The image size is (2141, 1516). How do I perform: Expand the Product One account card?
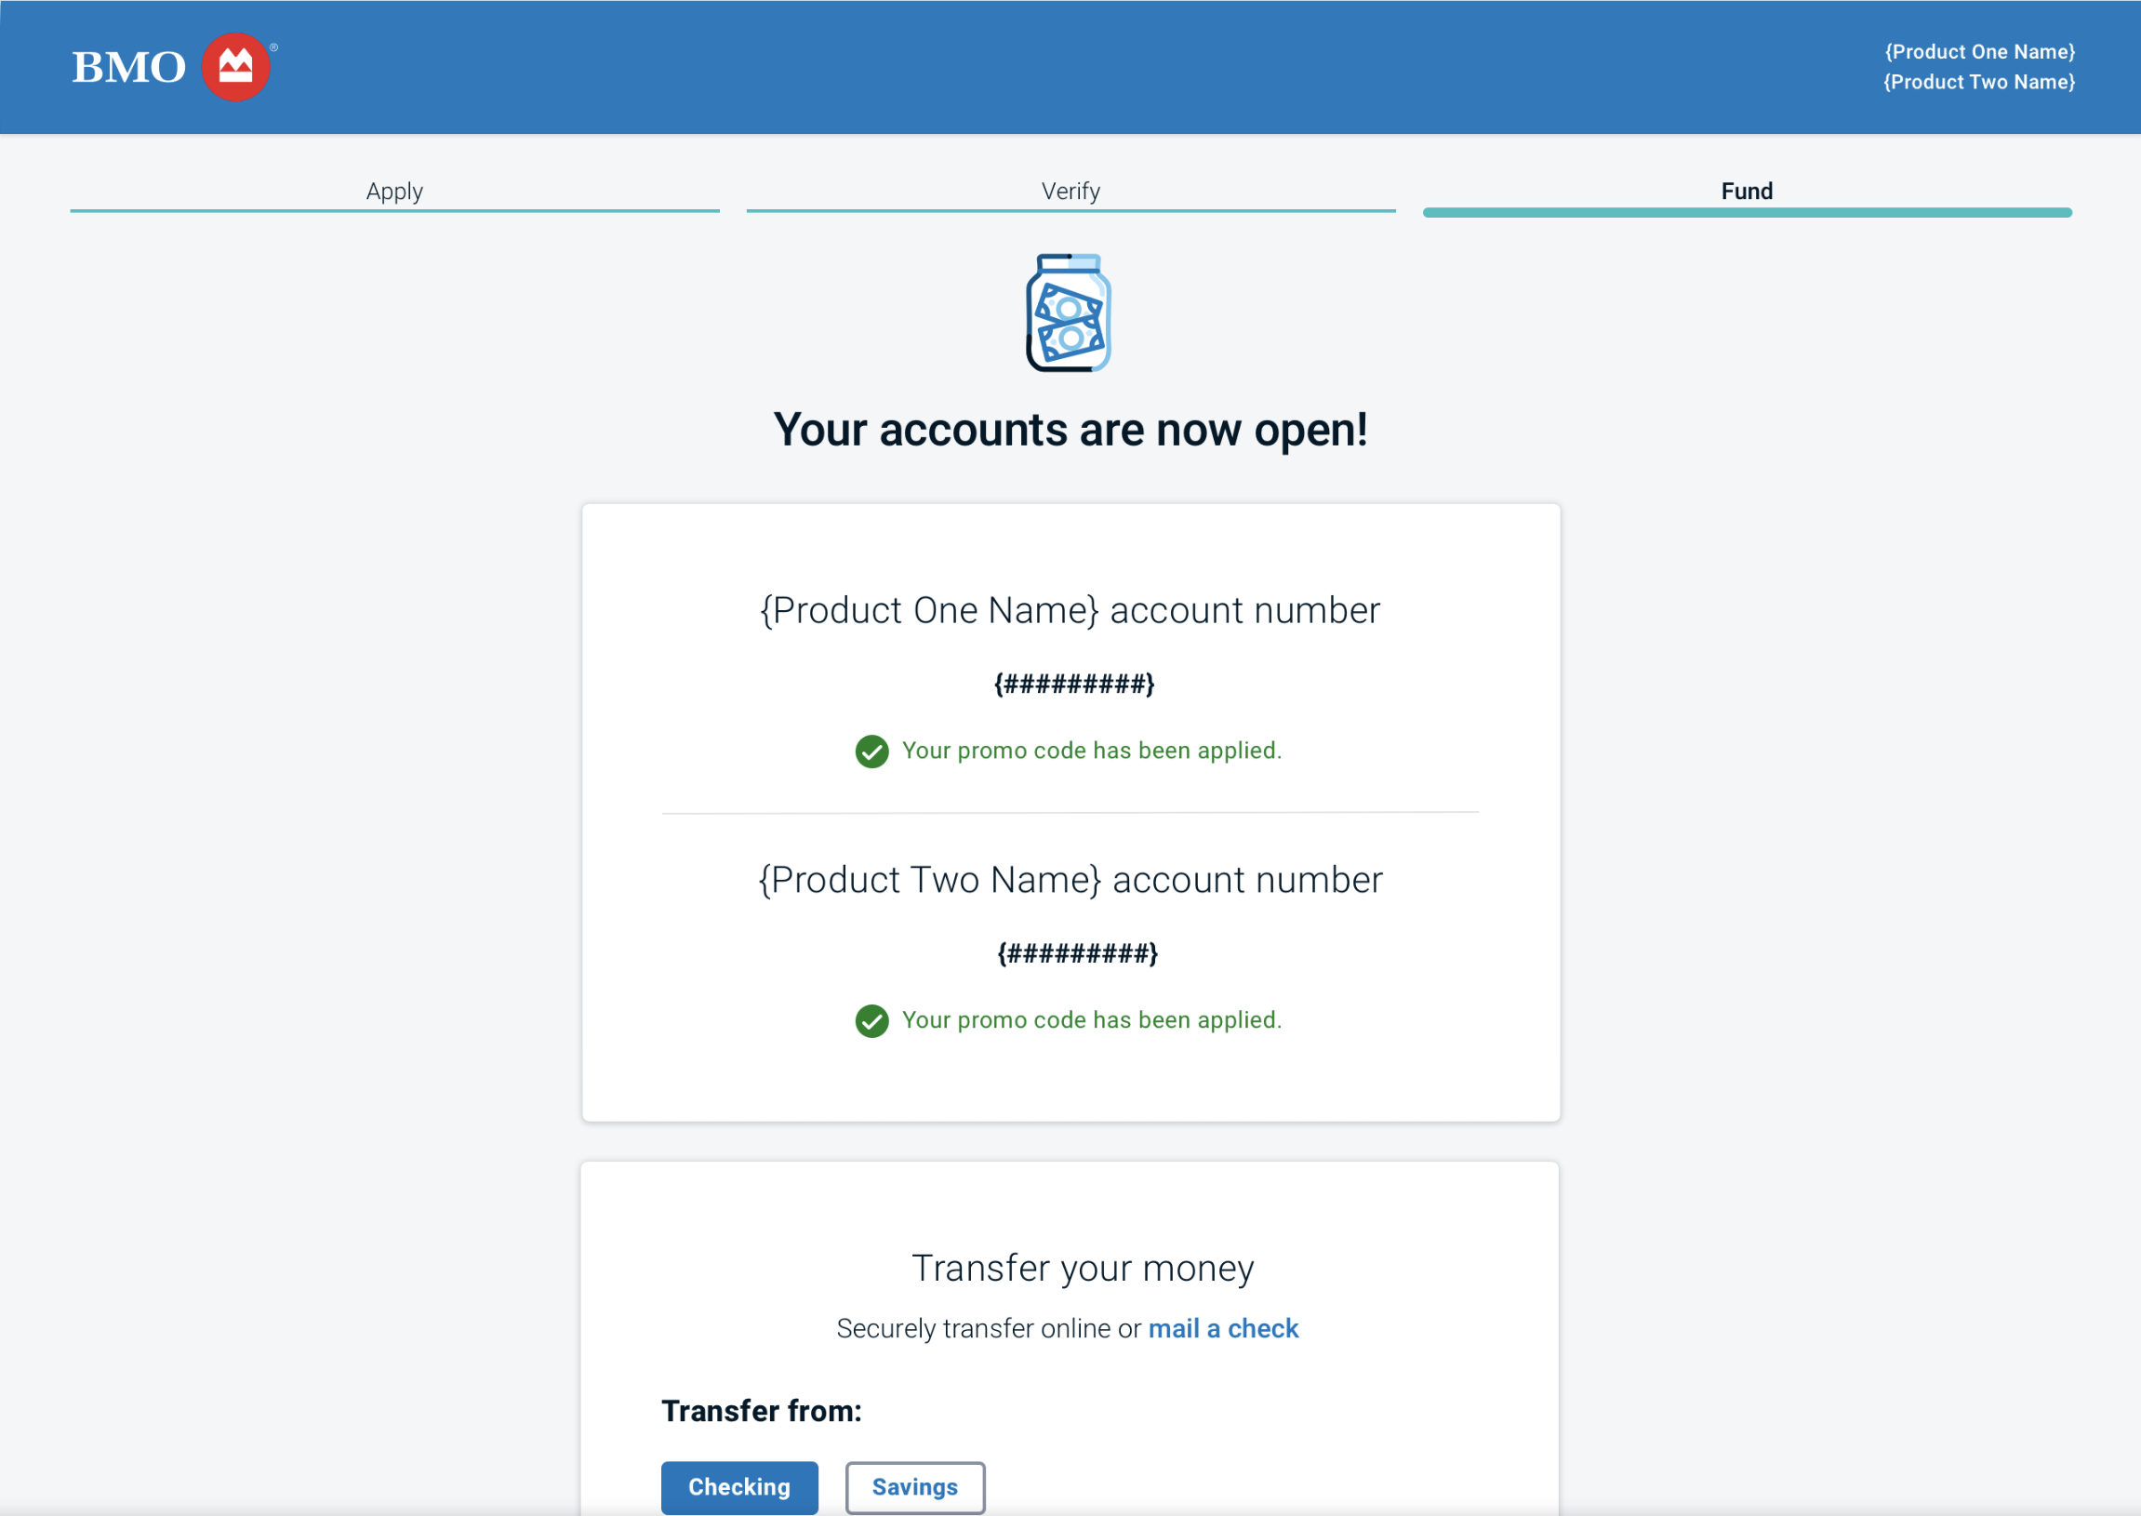[1070, 611]
